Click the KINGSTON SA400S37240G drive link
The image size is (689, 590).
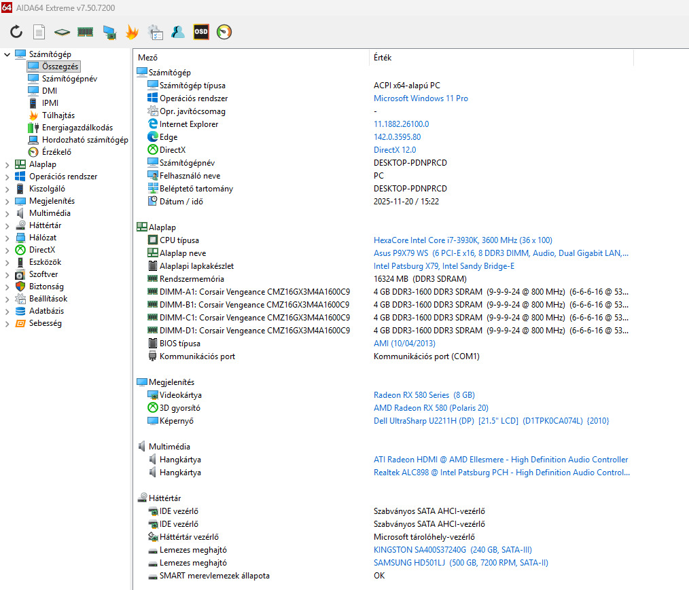click(453, 550)
